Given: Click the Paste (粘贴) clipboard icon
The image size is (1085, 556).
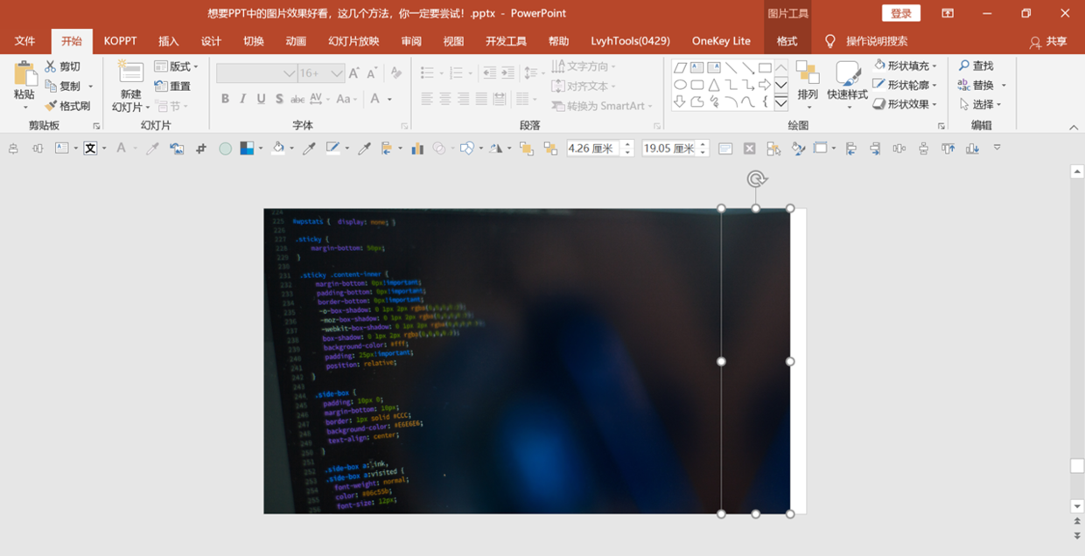Looking at the screenshot, I should [x=24, y=75].
